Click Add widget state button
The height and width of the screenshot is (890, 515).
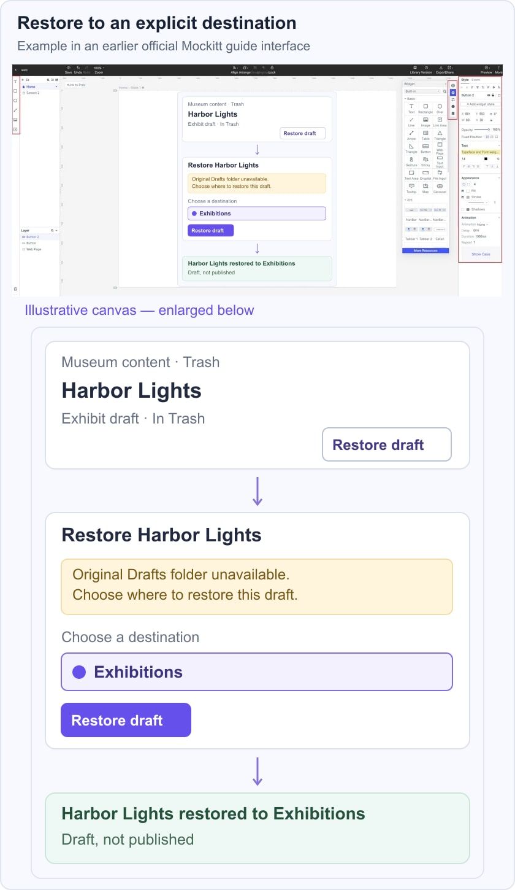coord(481,104)
